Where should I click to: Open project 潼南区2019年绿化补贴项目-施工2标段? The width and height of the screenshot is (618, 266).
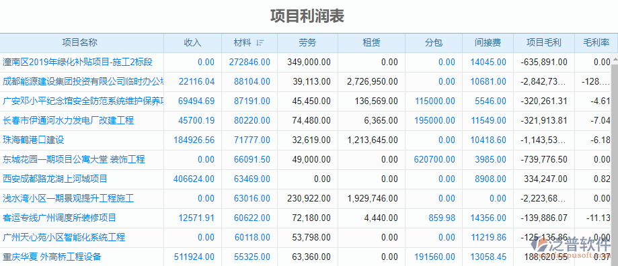click(77, 62)
